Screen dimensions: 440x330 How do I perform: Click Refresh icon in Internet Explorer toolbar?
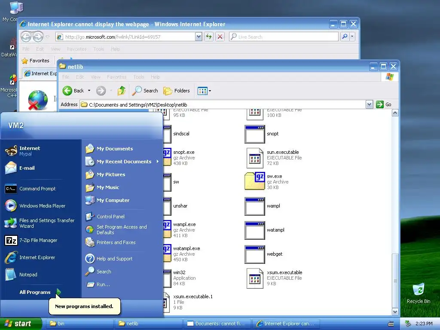coord(209,37)
